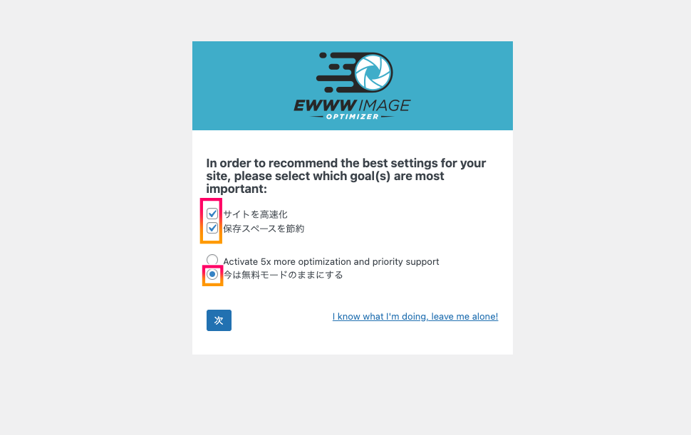Screen dimensions: 691x435
Task: Uncheck the サイトを高速化 checkbox
Action: pos(212,214)
